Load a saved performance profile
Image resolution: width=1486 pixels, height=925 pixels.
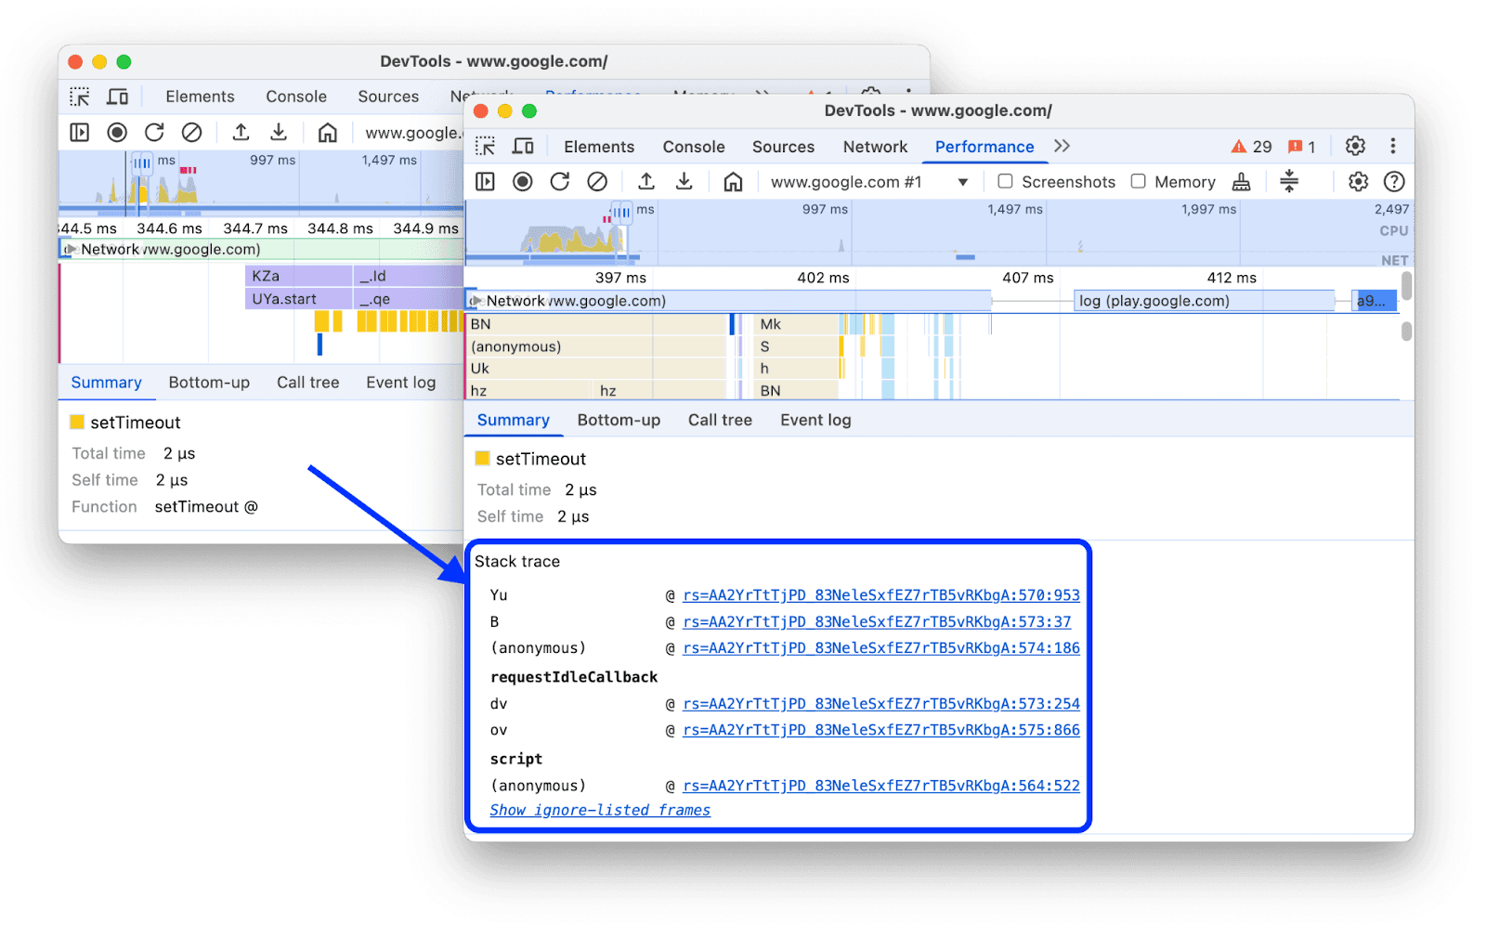647,181
